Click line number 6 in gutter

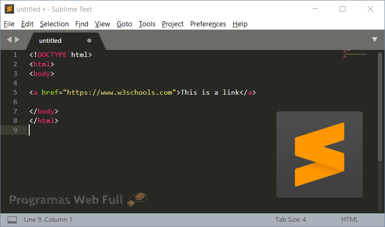[15, 102]
